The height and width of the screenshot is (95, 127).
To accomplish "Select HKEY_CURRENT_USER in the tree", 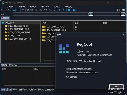I will click(x=18, y=29).
